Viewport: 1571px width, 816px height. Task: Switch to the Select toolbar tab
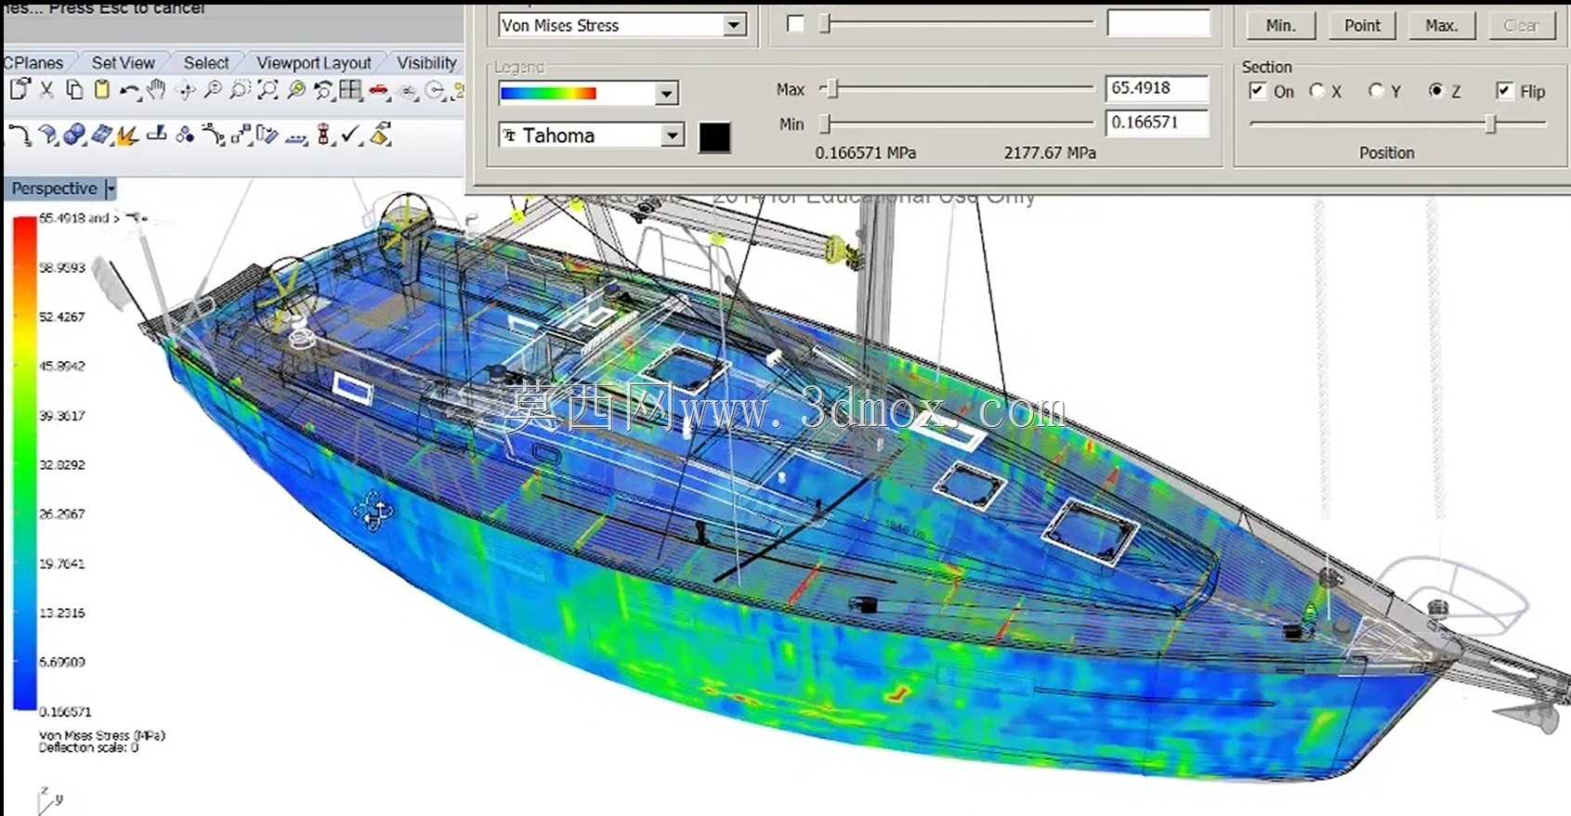click(206, 63)
